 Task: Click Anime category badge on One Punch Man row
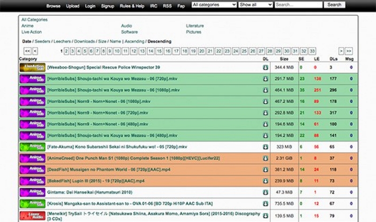coord(32,158)
